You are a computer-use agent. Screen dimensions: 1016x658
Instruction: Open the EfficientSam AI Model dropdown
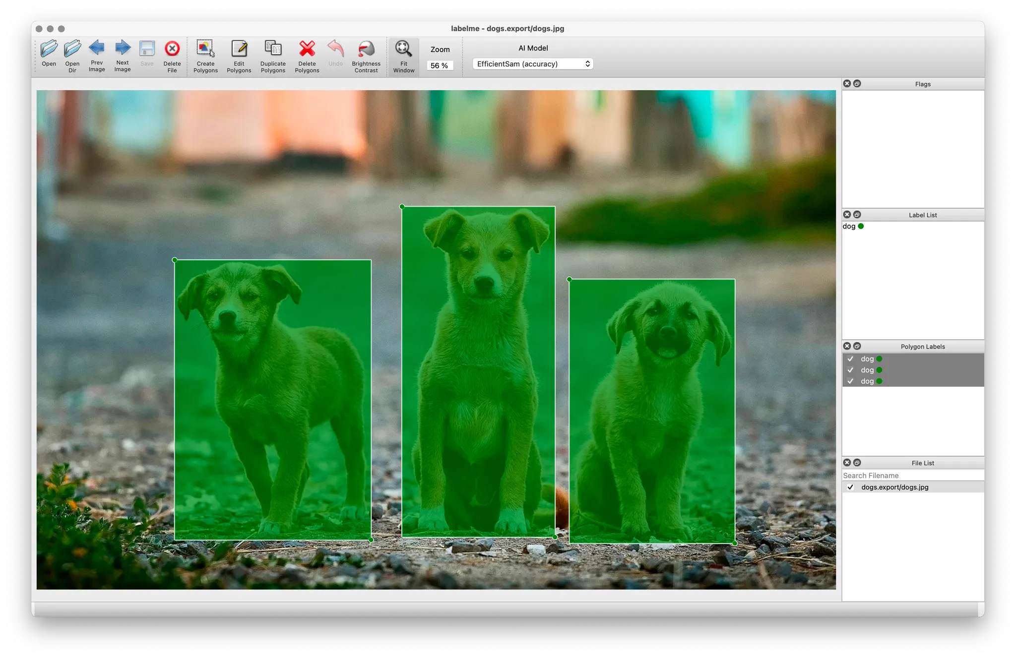[533, 64]
